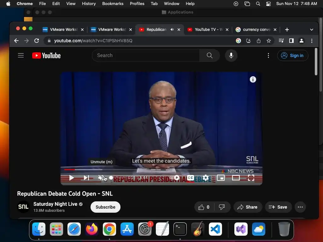
Task: Dislike the video with thumbs down
Action: click(x=222, y=207)
